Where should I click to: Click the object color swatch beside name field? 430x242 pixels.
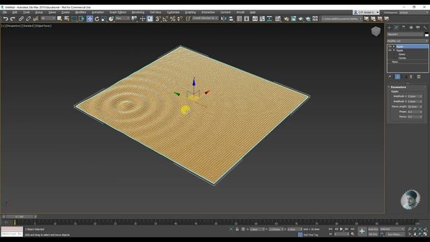[427, 34]
